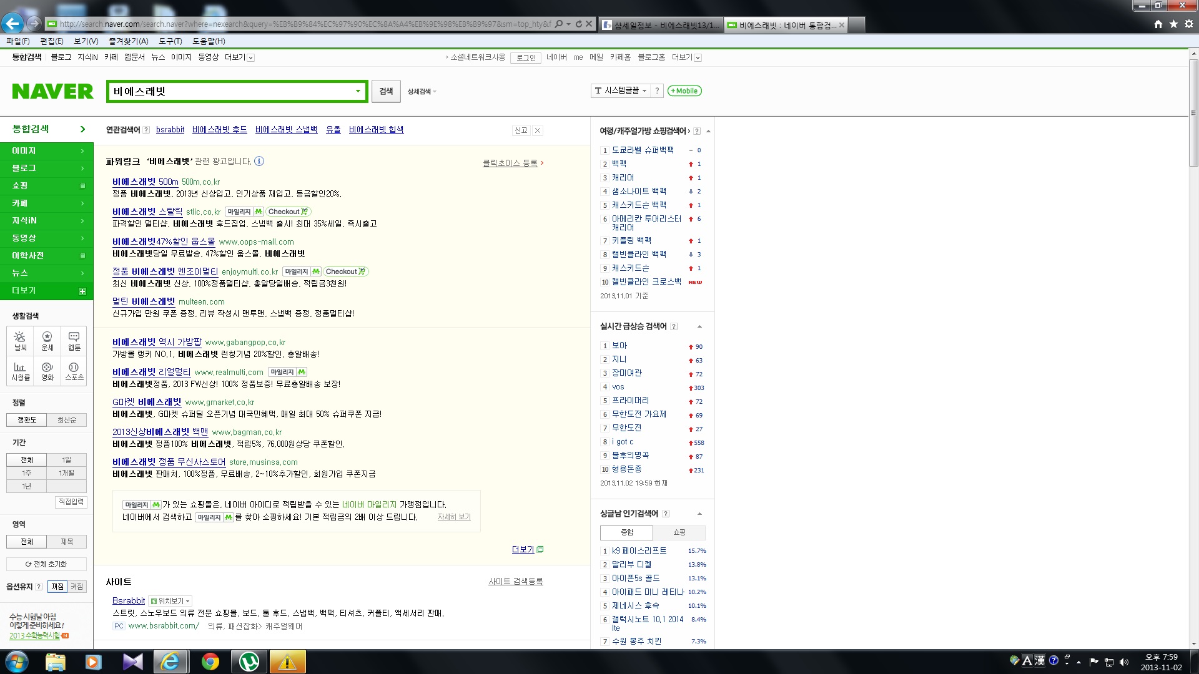Select 이미지 in the green sidebar

click(47, 151)
